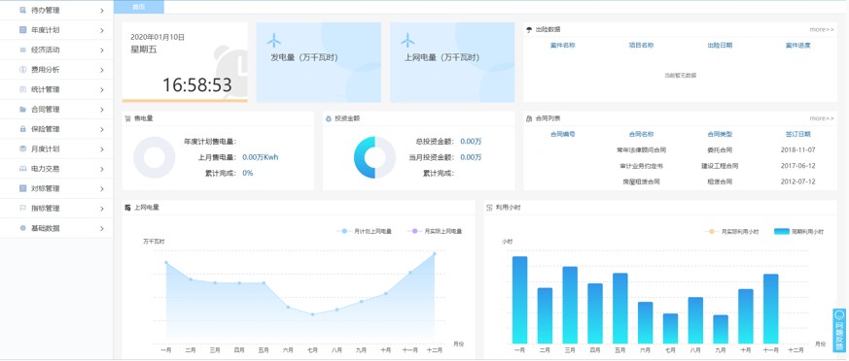Click the 月度计划 sidebar icon

coord(22,148)
